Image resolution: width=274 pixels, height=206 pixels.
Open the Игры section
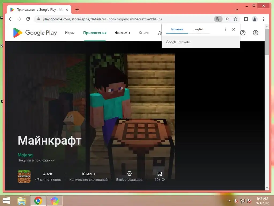pyautogui.click(x=70, y=33)
